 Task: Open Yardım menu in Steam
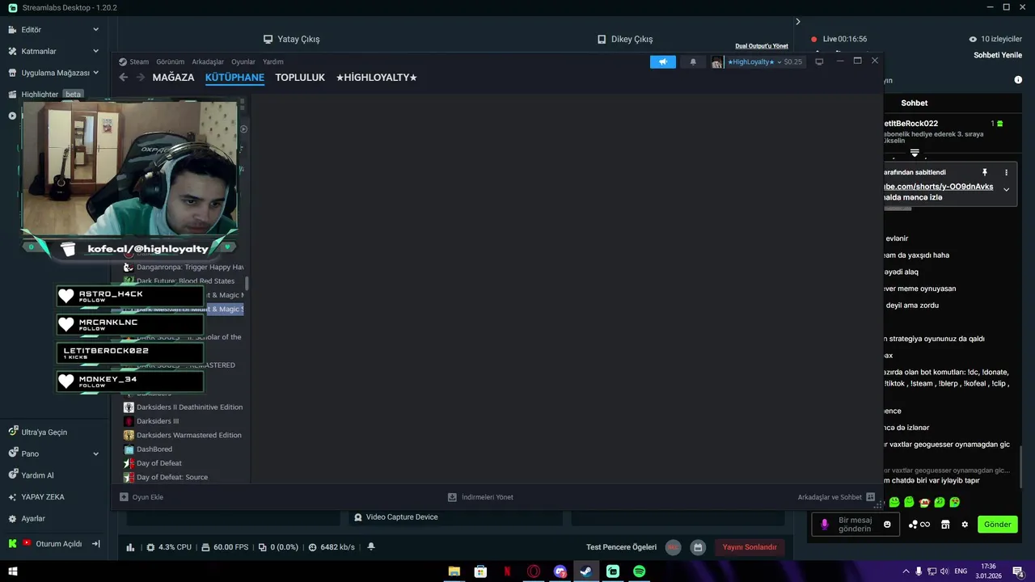pos(273,61)
